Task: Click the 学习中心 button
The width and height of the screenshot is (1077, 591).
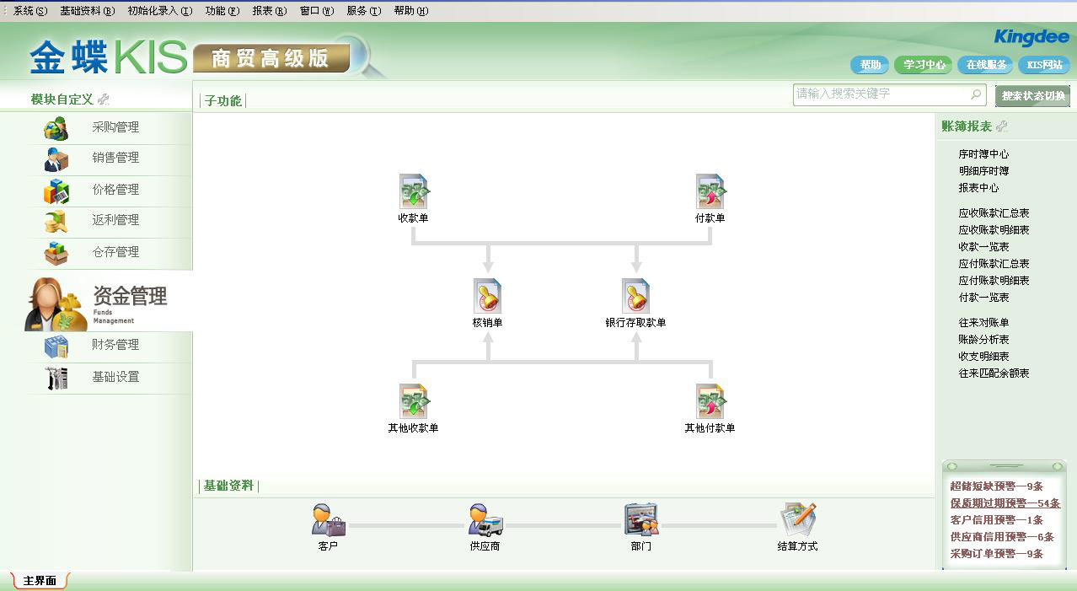Action: 924,65
